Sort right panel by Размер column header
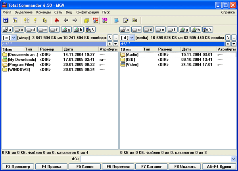This screenshot has width=238, height=171. (169, 49)
